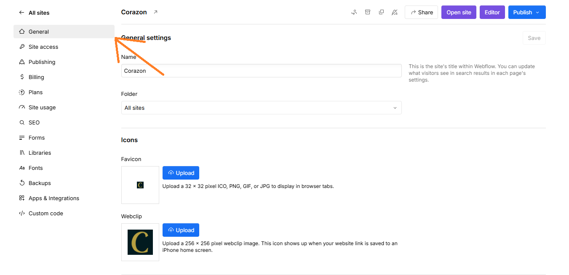This screenshot has width=569, height=275.
Task: Open the SEO settings section
Action: click(34, 122)
